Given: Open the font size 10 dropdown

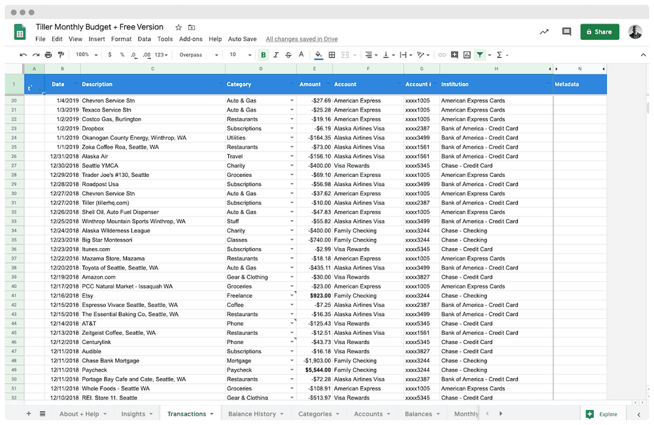Looking at the screenshot, I should (240, 55).
